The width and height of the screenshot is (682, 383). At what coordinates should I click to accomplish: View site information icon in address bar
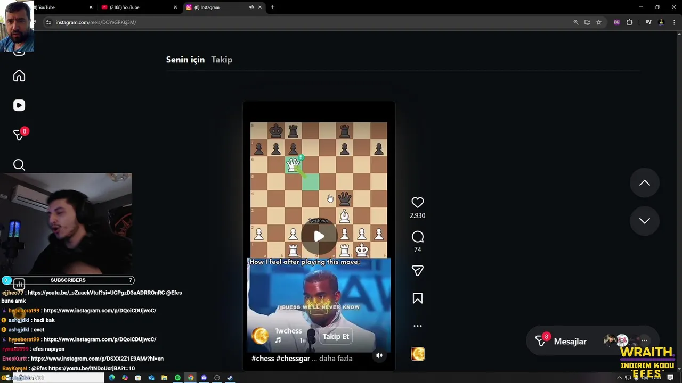(x=48, y=22)
